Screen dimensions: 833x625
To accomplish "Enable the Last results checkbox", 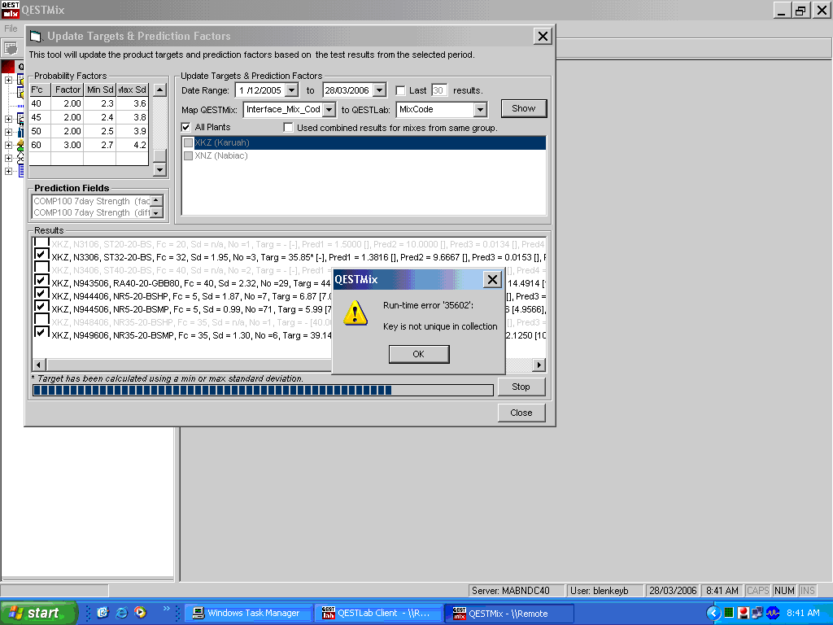I will [400, 90].
